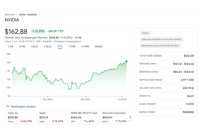The height and width of the screenshot is (134, 202).
Task: Click the KAPITALISASI PASAR label
Action: [151, 80]
